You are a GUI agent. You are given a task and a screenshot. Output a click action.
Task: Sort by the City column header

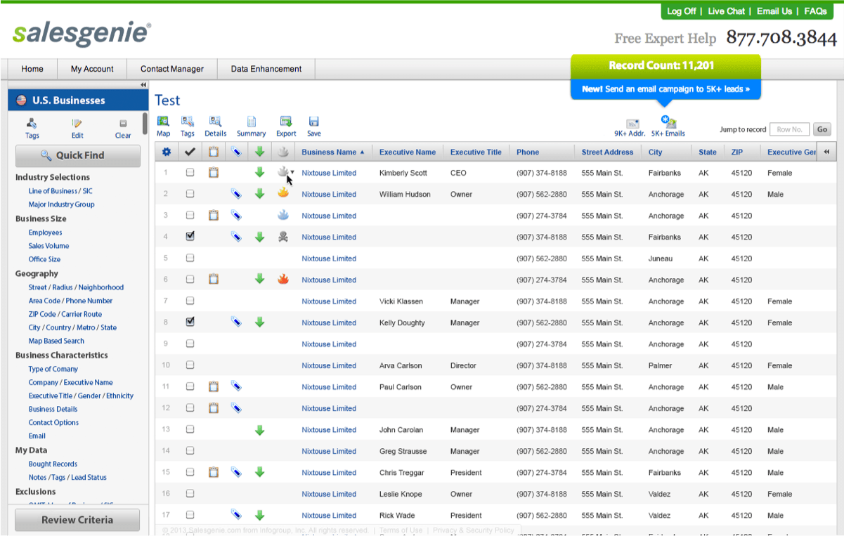(x=655, y=152)
